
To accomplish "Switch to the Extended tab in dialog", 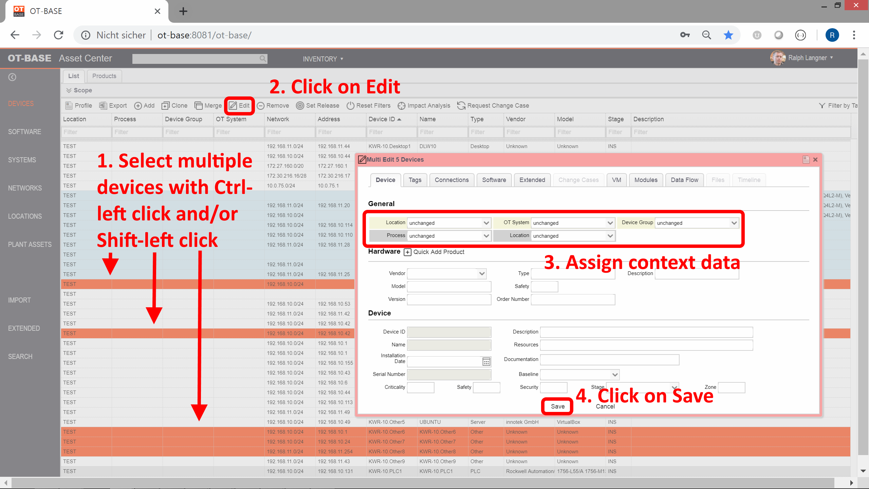I will 532,180.
